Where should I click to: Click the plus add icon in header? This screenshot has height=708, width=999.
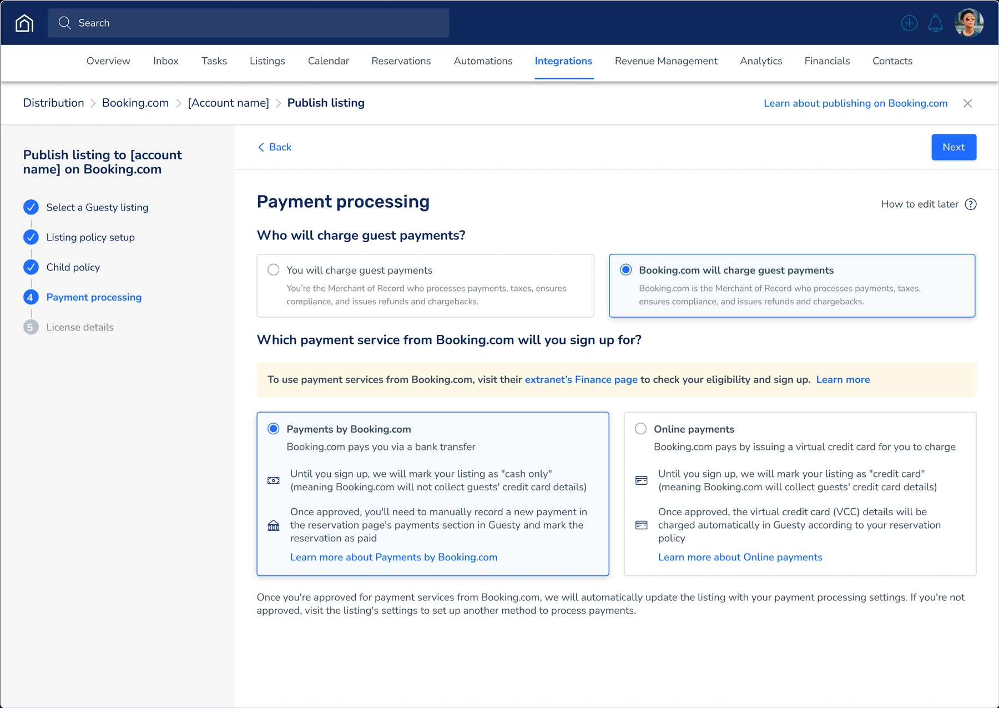coord(909,23)
